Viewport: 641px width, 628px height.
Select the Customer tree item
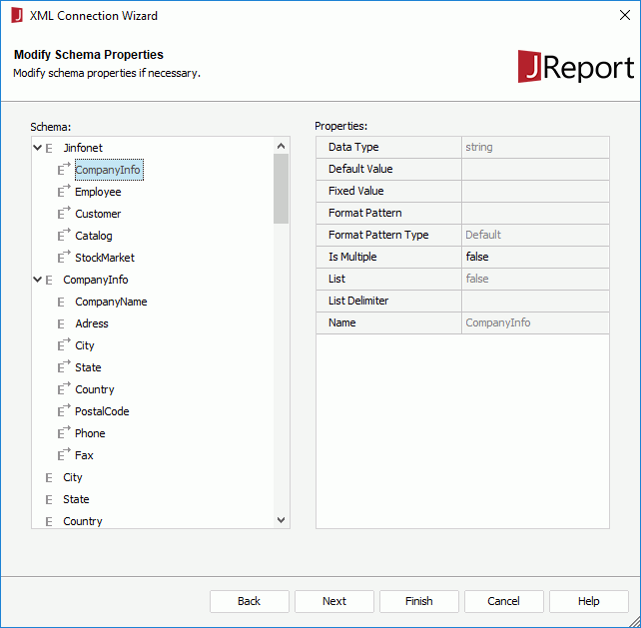click(98, 214)
